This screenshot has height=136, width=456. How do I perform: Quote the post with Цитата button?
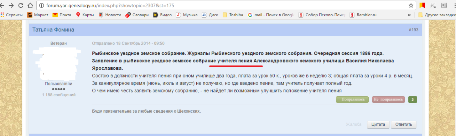coord(378,124)
